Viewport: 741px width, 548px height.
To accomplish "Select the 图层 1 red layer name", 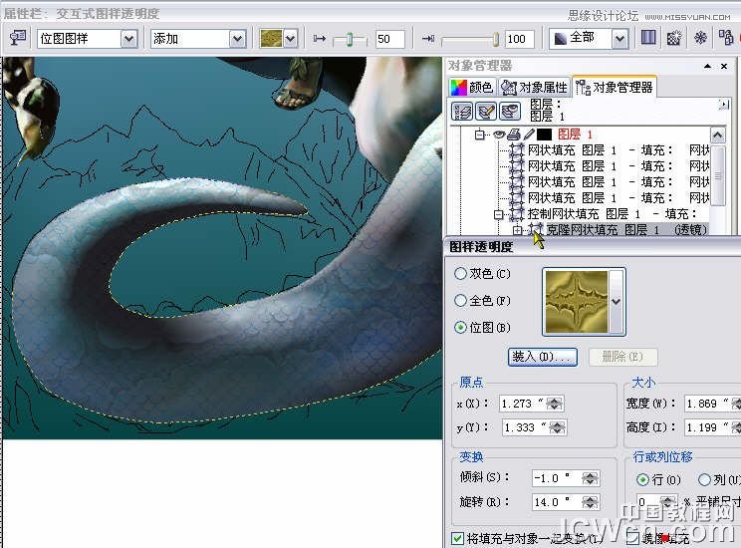I will (575, 135).
